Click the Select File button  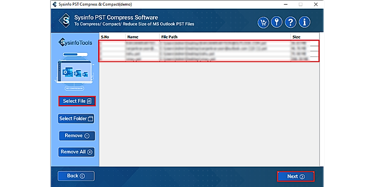point(77,101)
